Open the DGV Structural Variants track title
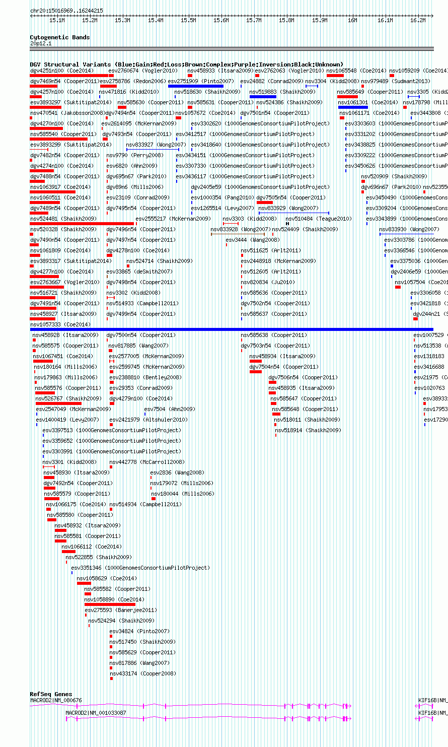The width and height of the screenshot is (448, 747). [x=187, y=64]
